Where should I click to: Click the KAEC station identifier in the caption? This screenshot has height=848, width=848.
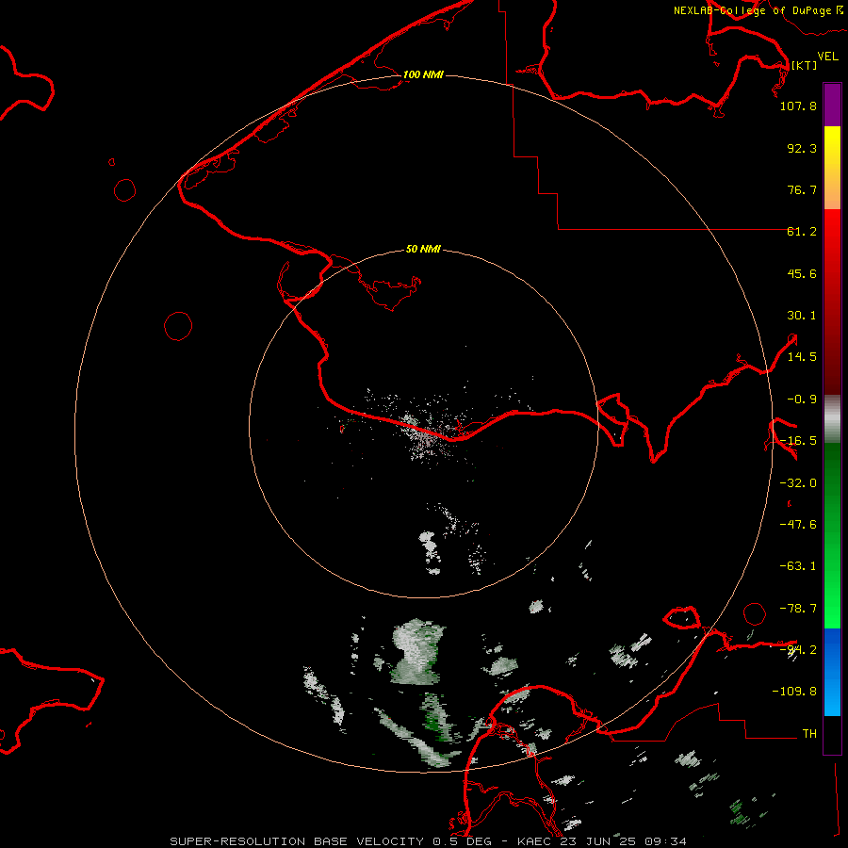pyautogui.click(x=532, y=841)
